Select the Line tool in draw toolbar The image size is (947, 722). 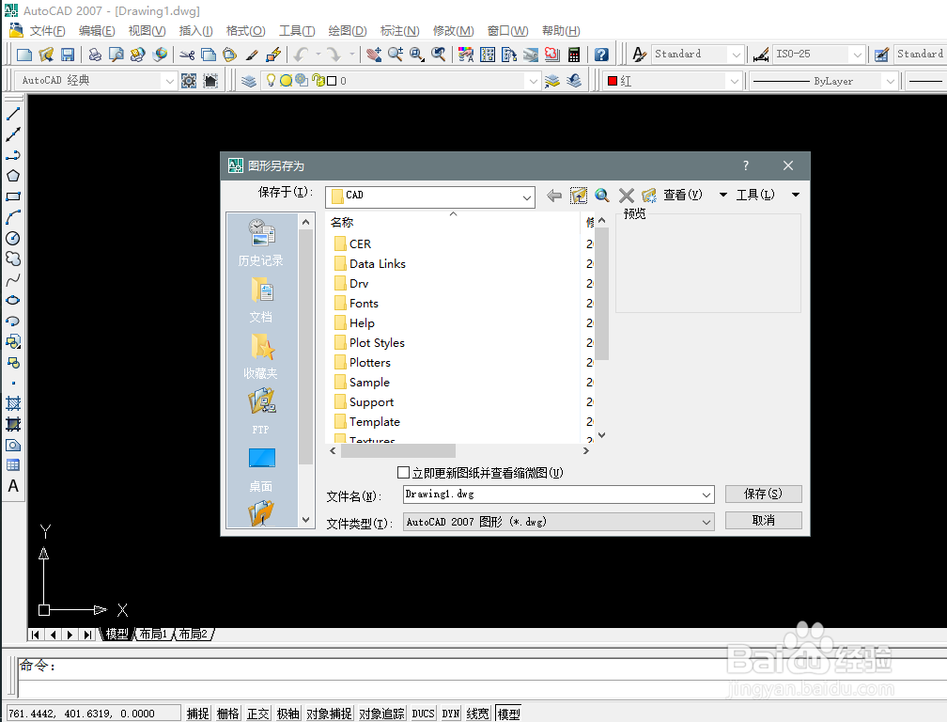click(x=13, y=114)
